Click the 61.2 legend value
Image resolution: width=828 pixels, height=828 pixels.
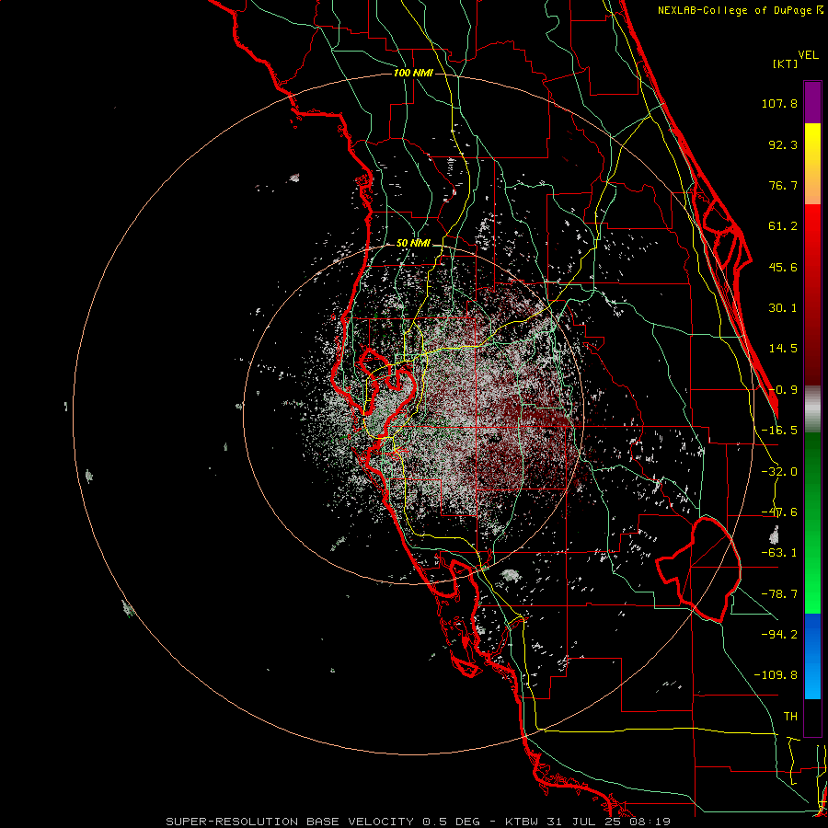click(783, 226)
